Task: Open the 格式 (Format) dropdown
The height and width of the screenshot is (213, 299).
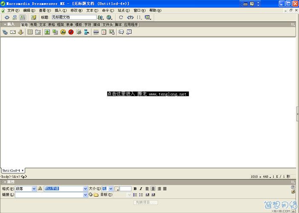Action: (x=34, y=189)
